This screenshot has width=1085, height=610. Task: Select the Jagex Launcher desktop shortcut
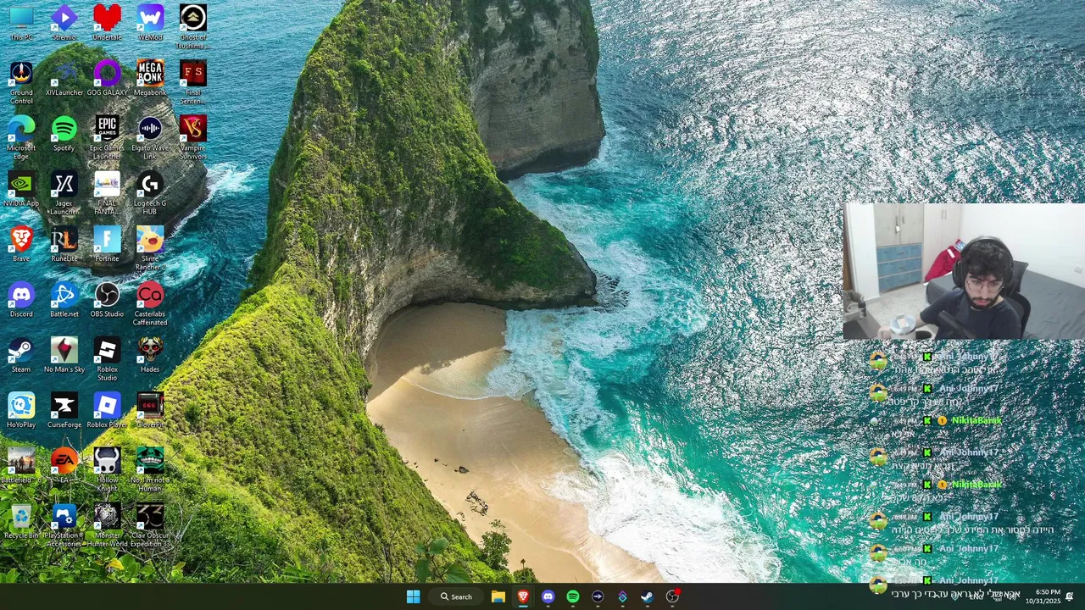click(x=64, y=192)
